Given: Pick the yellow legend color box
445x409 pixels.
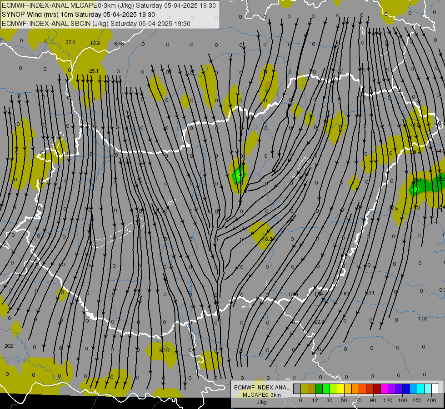Looking at the screenshot, I should point(340,389).
